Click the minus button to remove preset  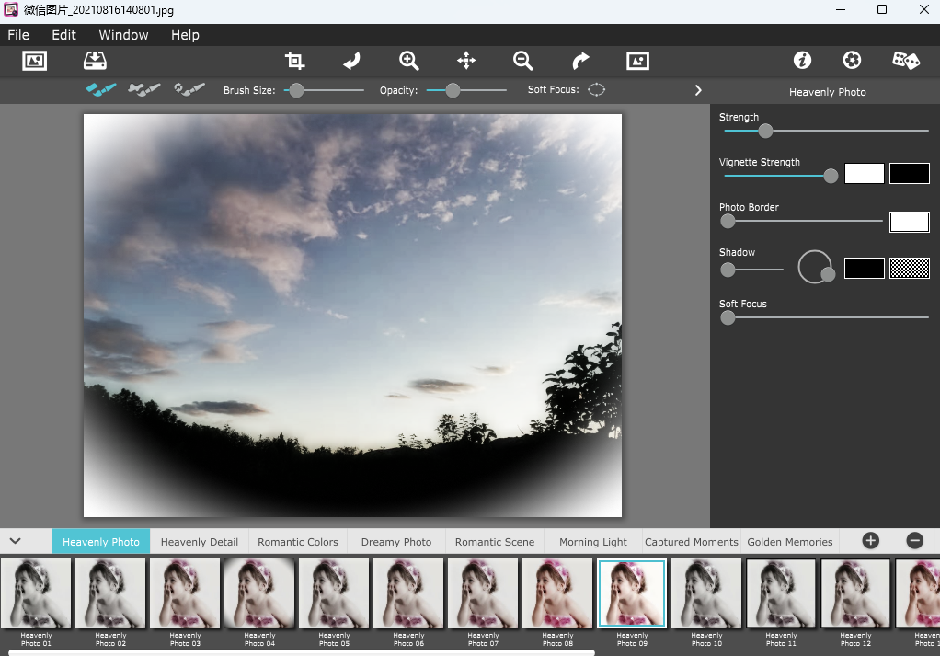(914, 541)
